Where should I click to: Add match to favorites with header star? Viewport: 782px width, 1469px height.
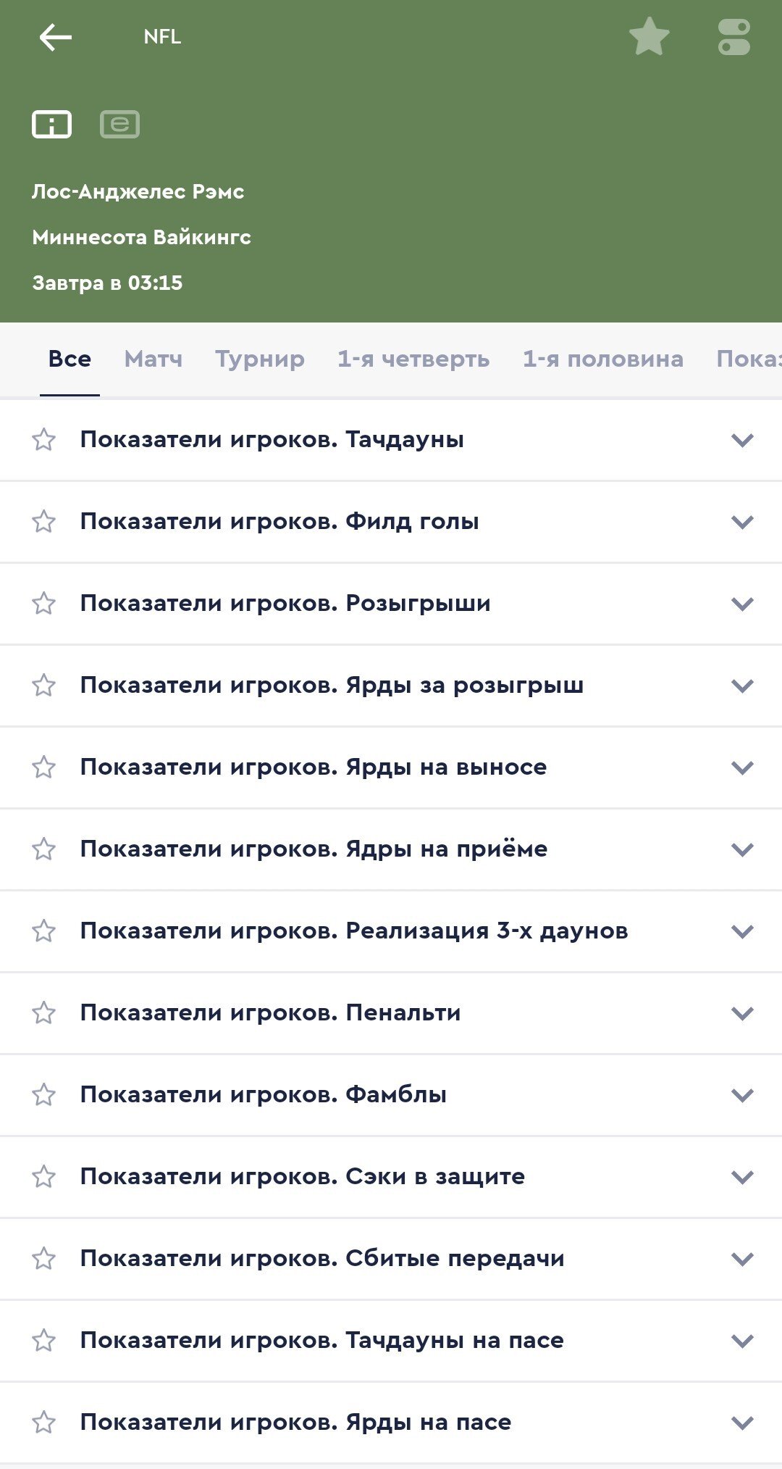pyautogui.click(x=649, y=37)
